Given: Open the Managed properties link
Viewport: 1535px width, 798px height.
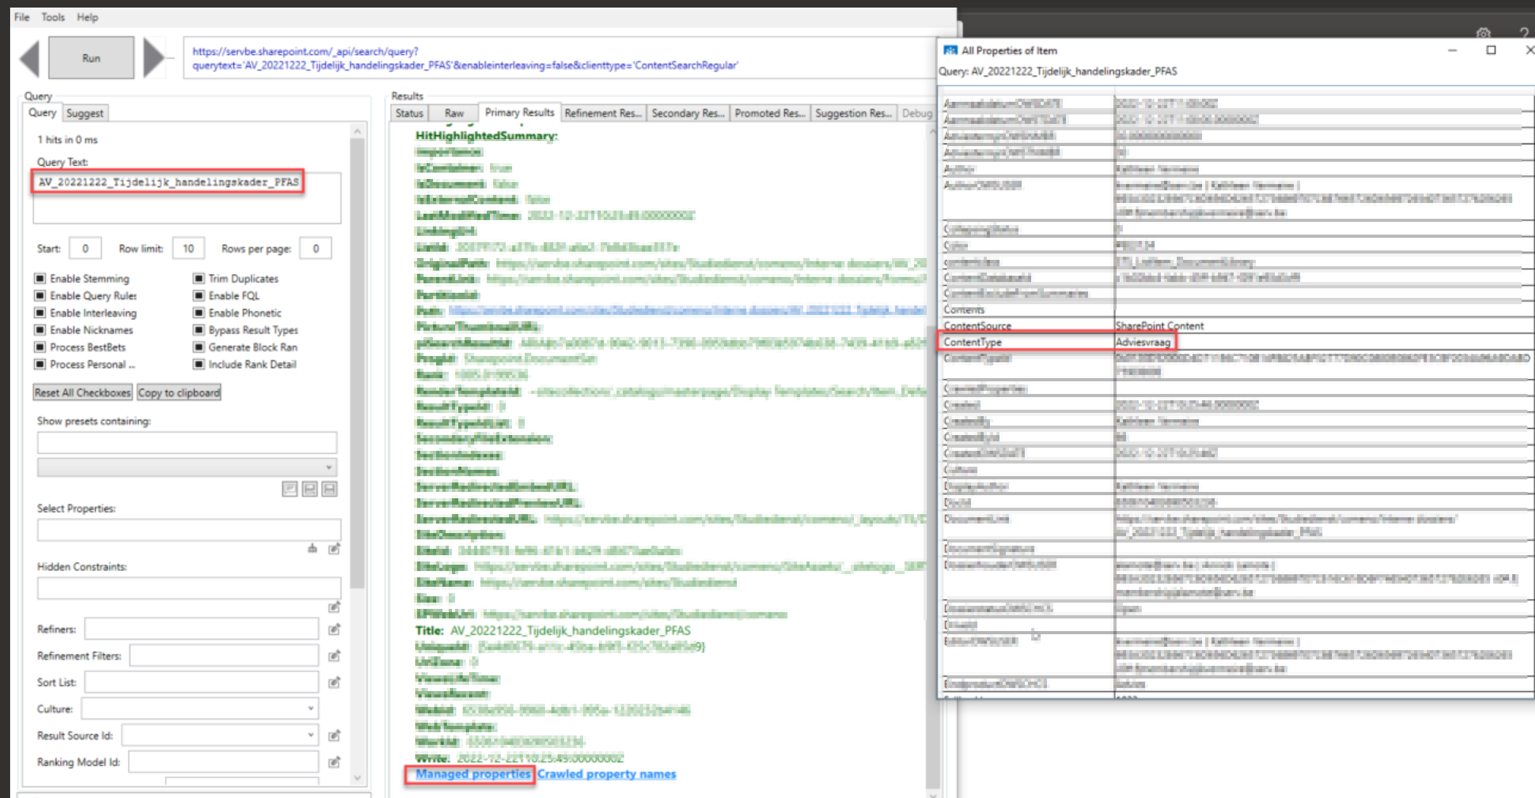Looking at the screenshot, I should (x=473, y=774).
